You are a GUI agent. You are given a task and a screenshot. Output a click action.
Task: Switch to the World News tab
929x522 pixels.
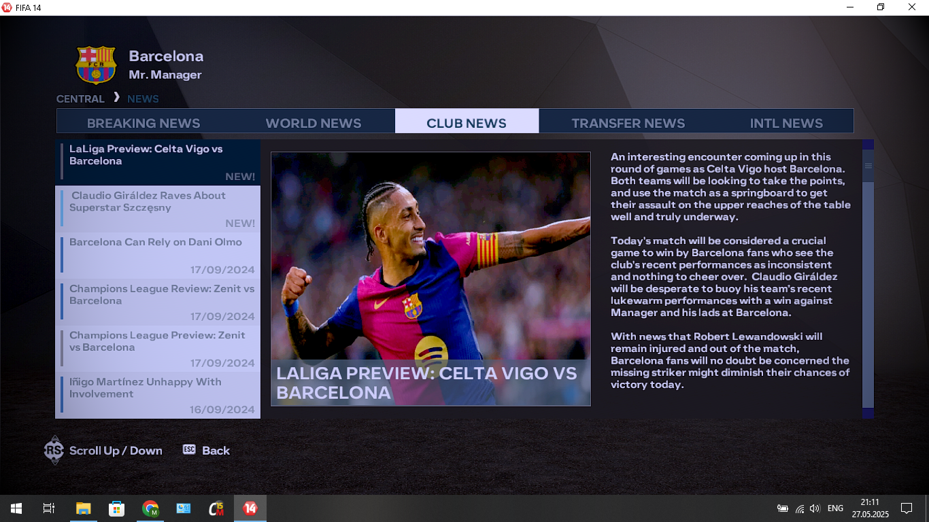[314, 123]
